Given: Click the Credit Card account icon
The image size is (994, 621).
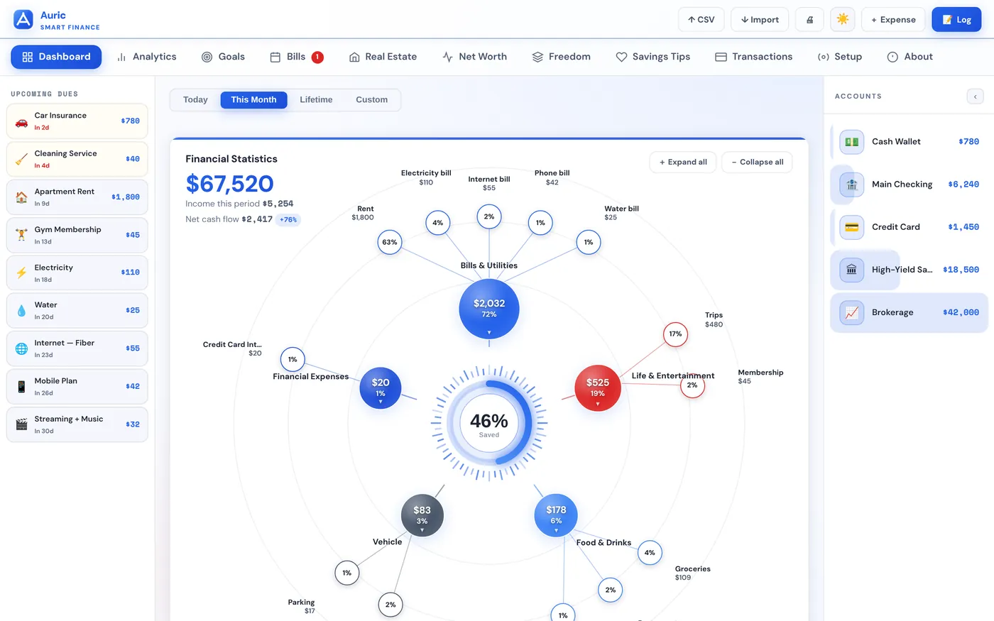Looking at the screenshot, I should click(x=852, y=227).
